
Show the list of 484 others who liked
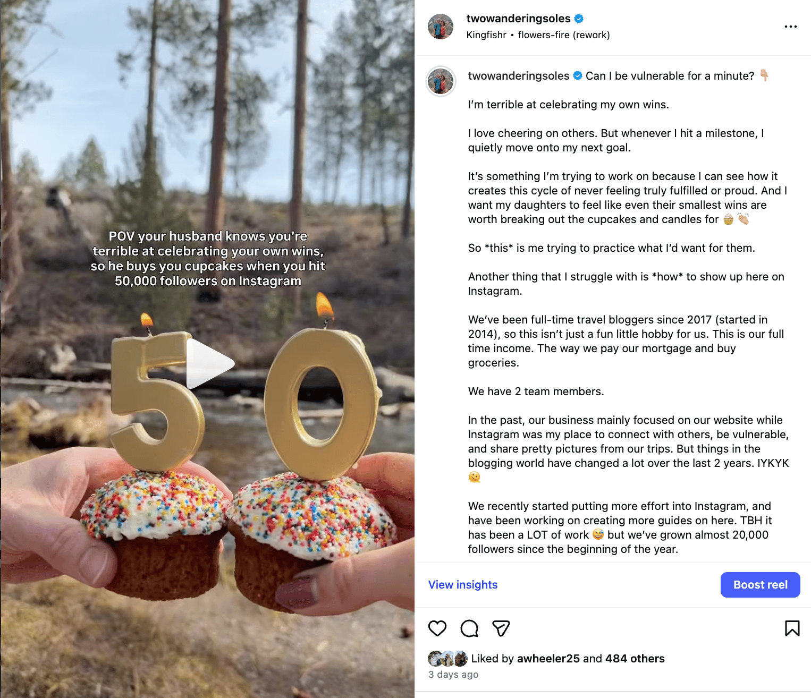tap(635, 659)
